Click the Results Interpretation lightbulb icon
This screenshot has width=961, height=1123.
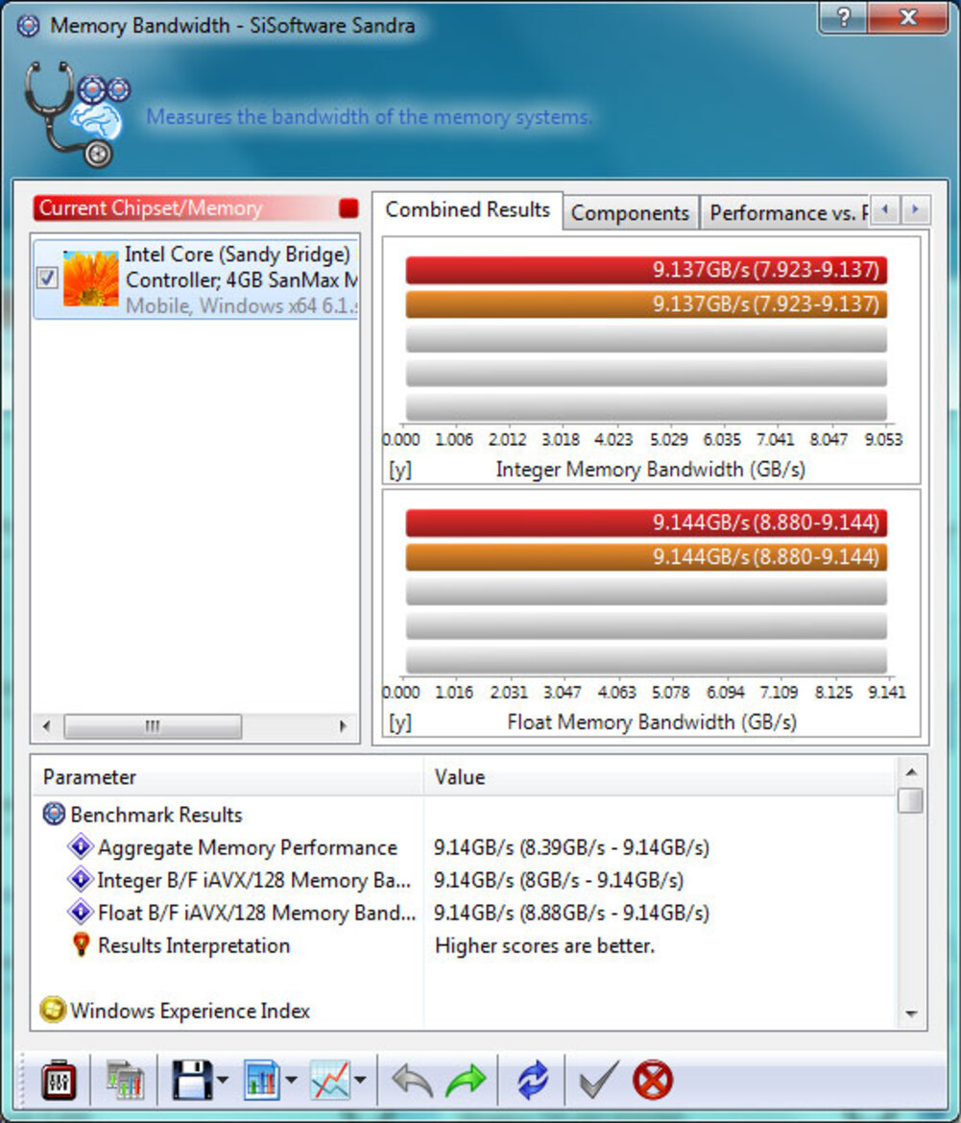(x=81, y=944)
